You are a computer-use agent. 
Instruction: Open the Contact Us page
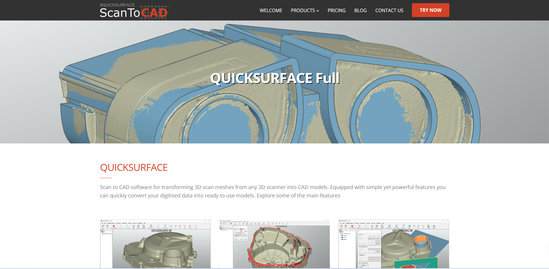389,10
